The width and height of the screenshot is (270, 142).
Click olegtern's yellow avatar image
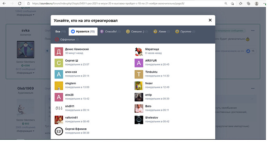coord(59,86)
